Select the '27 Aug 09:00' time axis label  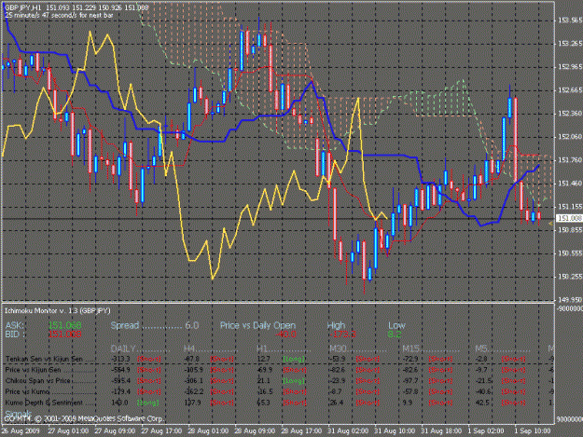(x=115, y=431)
